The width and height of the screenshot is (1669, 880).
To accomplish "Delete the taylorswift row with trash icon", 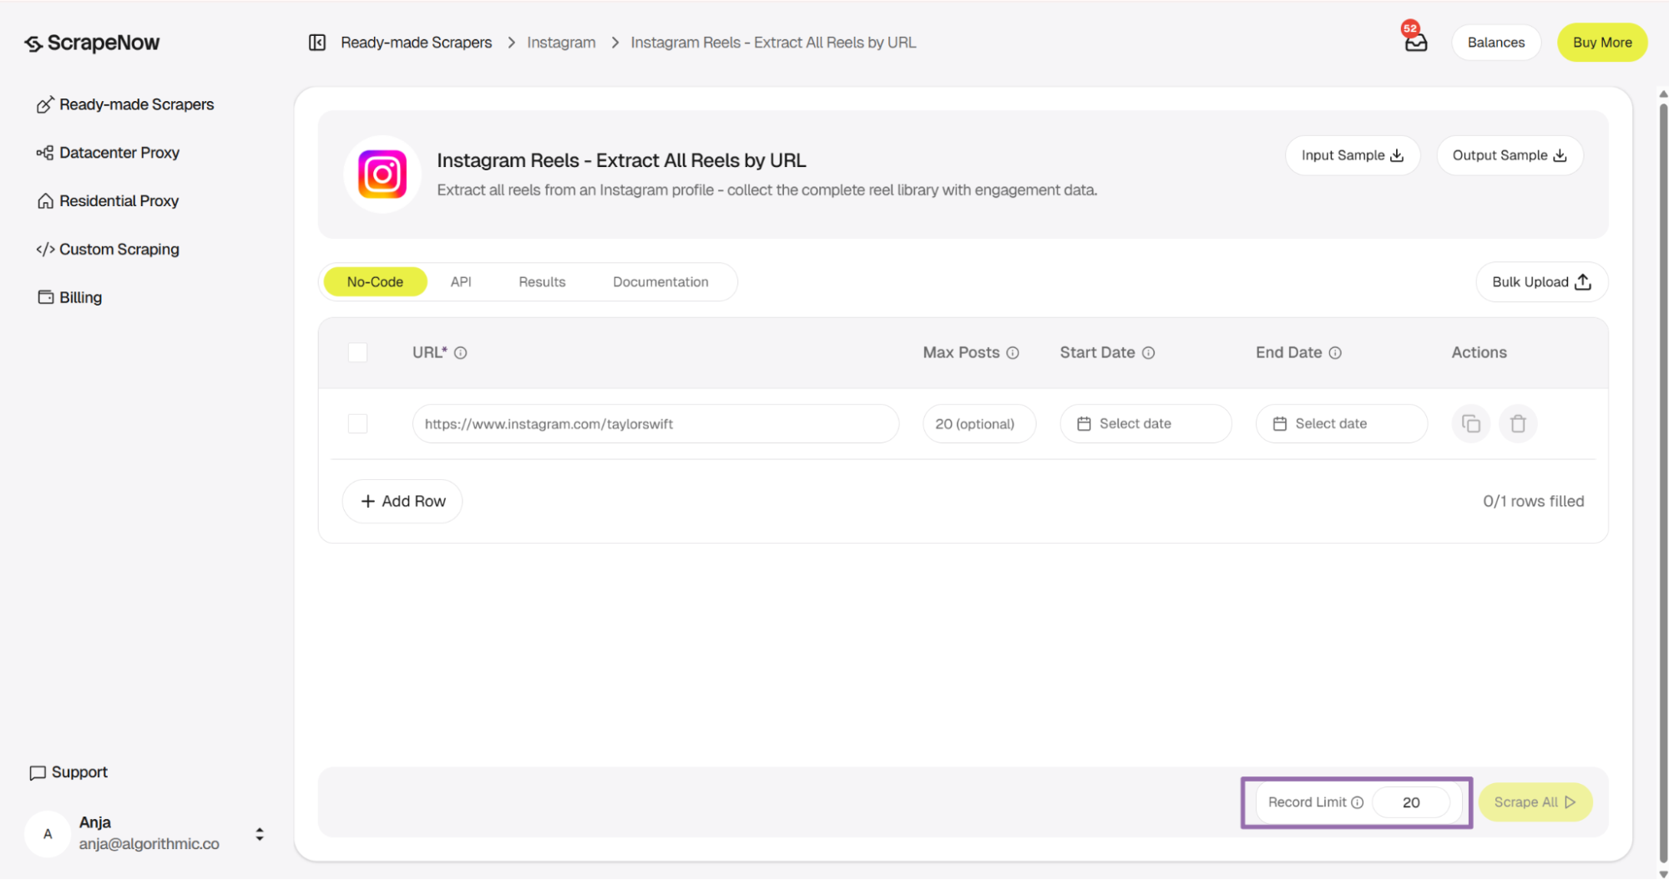I will pos(1518,424).
